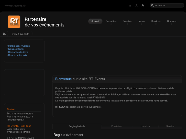Screen dimensions: 186x139
Task: Click the RT-Events / Rock-Tour heading
Action: (x=19, y=126)
